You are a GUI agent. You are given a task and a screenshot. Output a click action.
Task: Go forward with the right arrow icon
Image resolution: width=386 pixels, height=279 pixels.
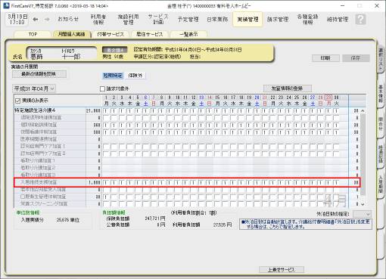(x=47, y=19)
